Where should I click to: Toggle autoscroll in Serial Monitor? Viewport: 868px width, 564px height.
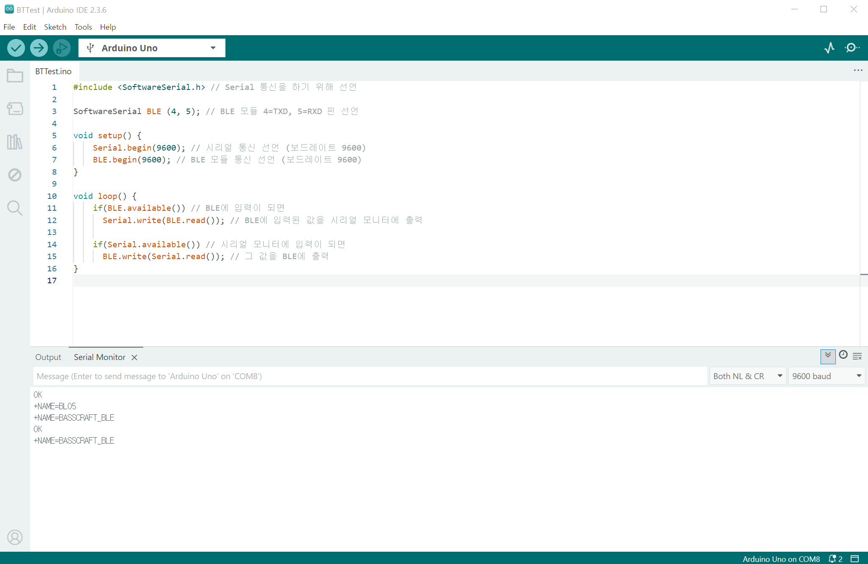[x=828, y=356]
